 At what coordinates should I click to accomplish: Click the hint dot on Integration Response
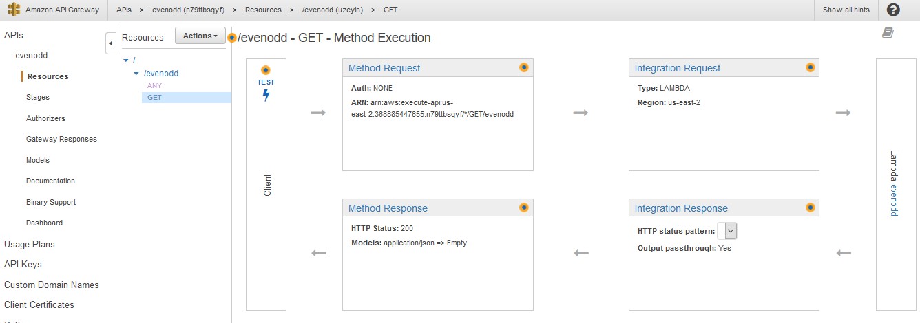(810, 208)
